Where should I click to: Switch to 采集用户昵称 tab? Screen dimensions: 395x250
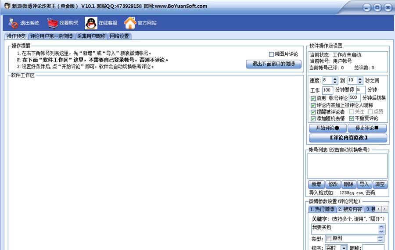91,36
